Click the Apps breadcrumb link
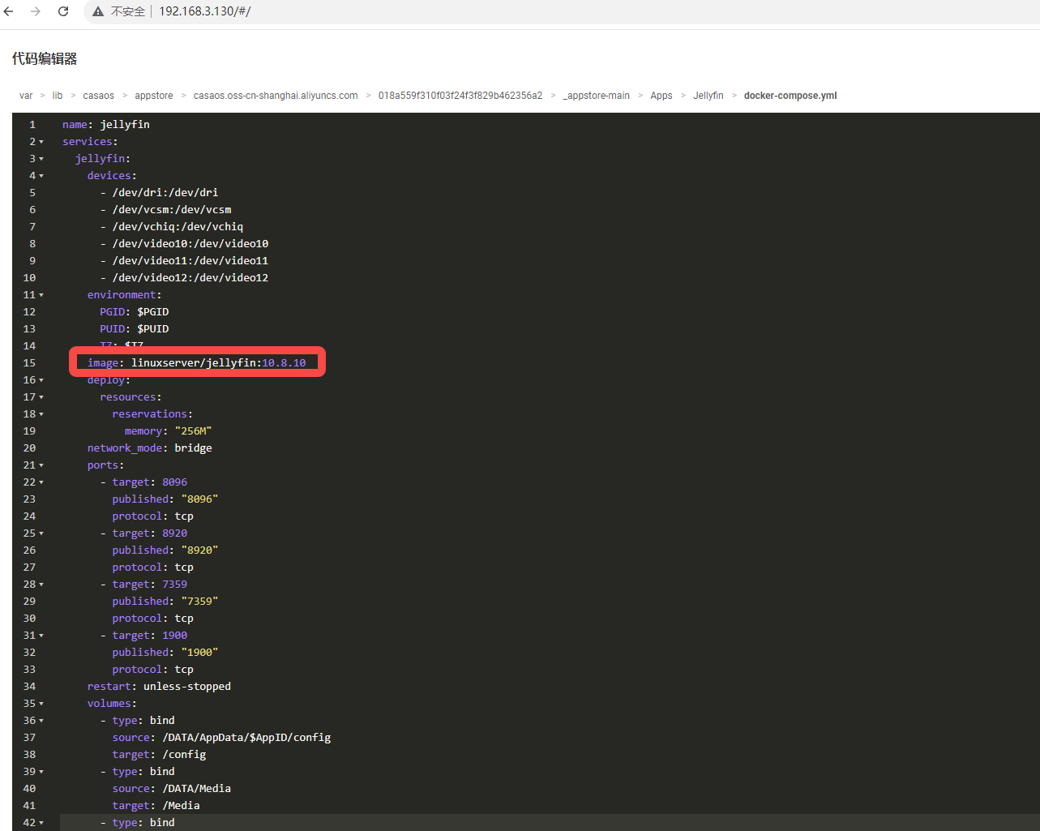This screenshot has width=1040, height=831. click(x=661, y=95)
